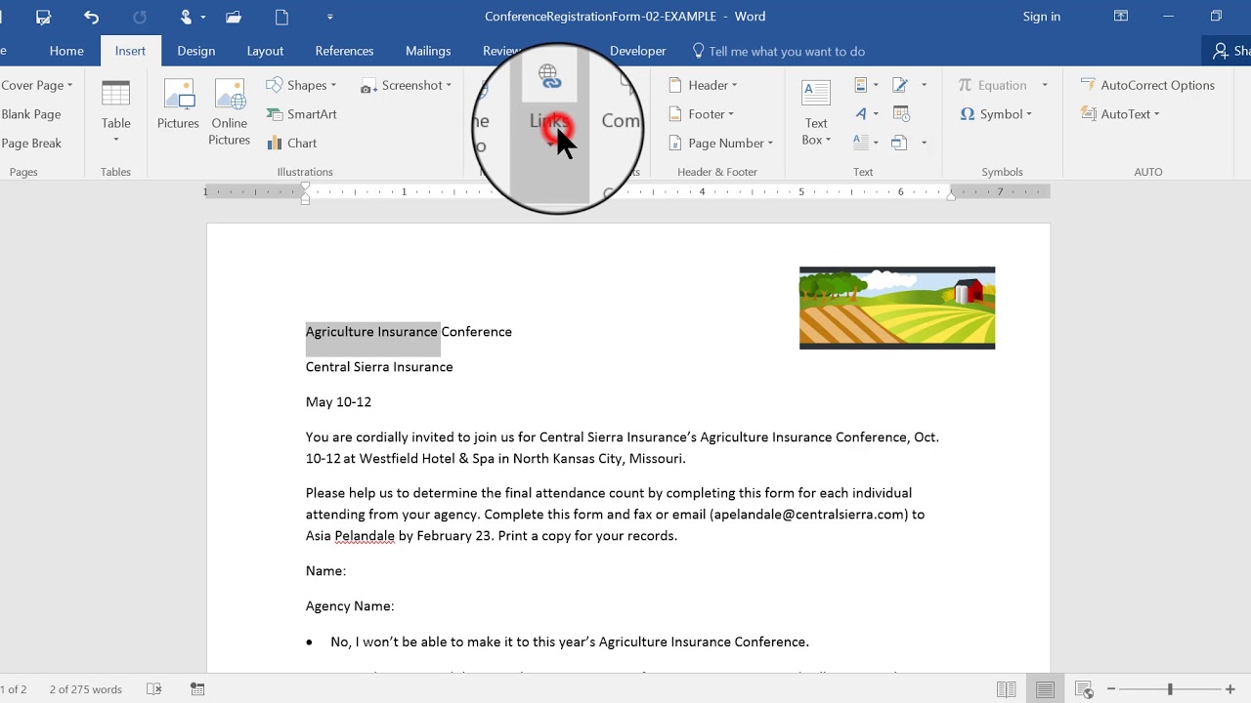Click the Links globe icon

point(548,76)
